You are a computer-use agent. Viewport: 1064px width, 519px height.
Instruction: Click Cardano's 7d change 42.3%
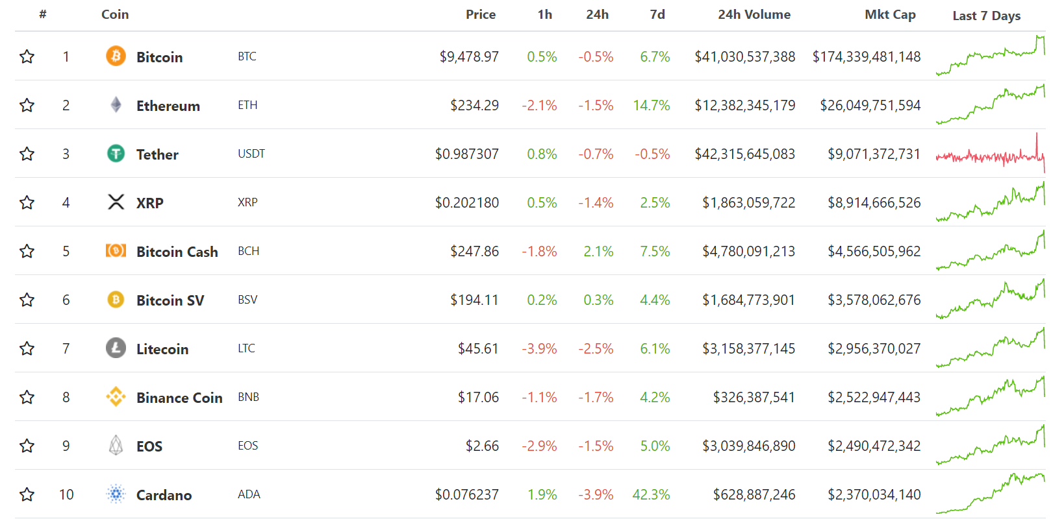[x=652, y=495]
